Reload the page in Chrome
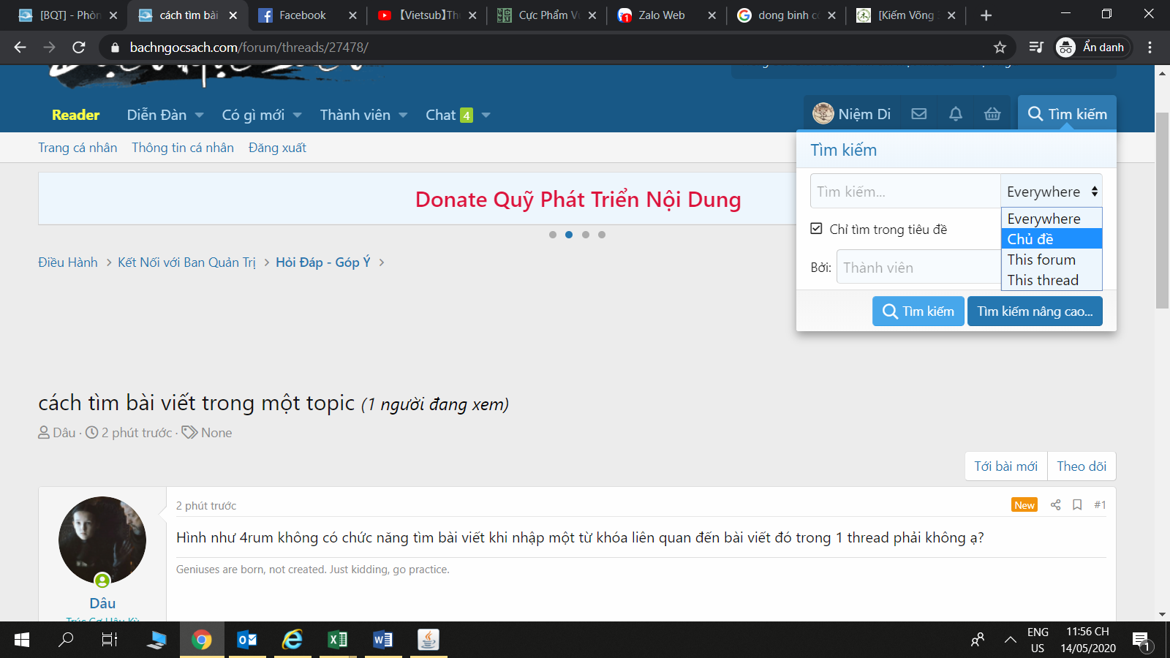This screenshot has height=658, width=1170. pyautogui.click(x=79, y=48)
